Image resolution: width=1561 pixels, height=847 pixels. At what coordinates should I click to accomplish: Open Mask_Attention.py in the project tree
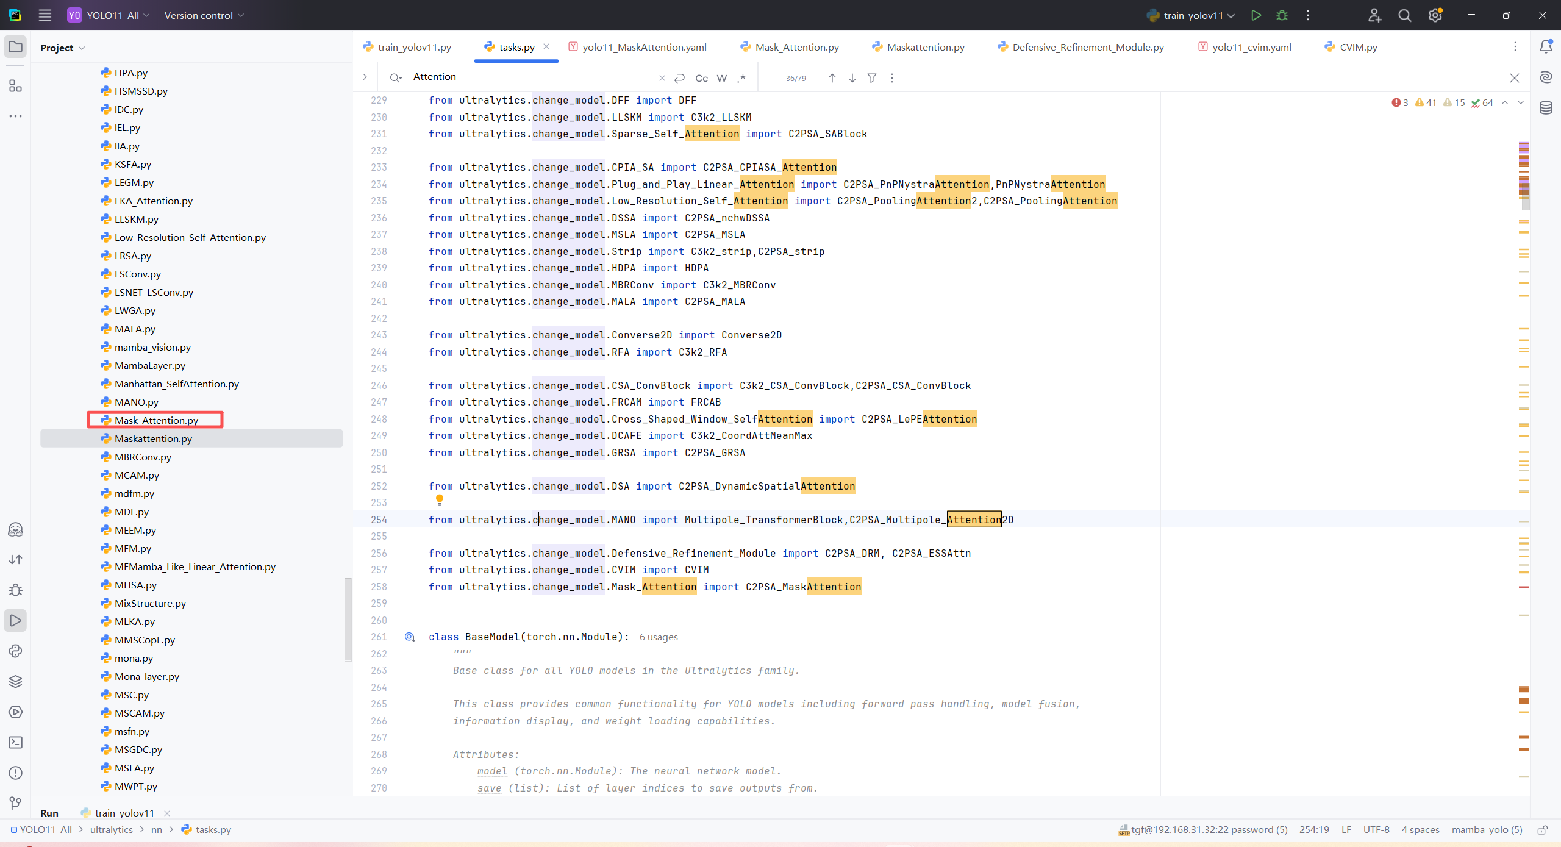156,420
